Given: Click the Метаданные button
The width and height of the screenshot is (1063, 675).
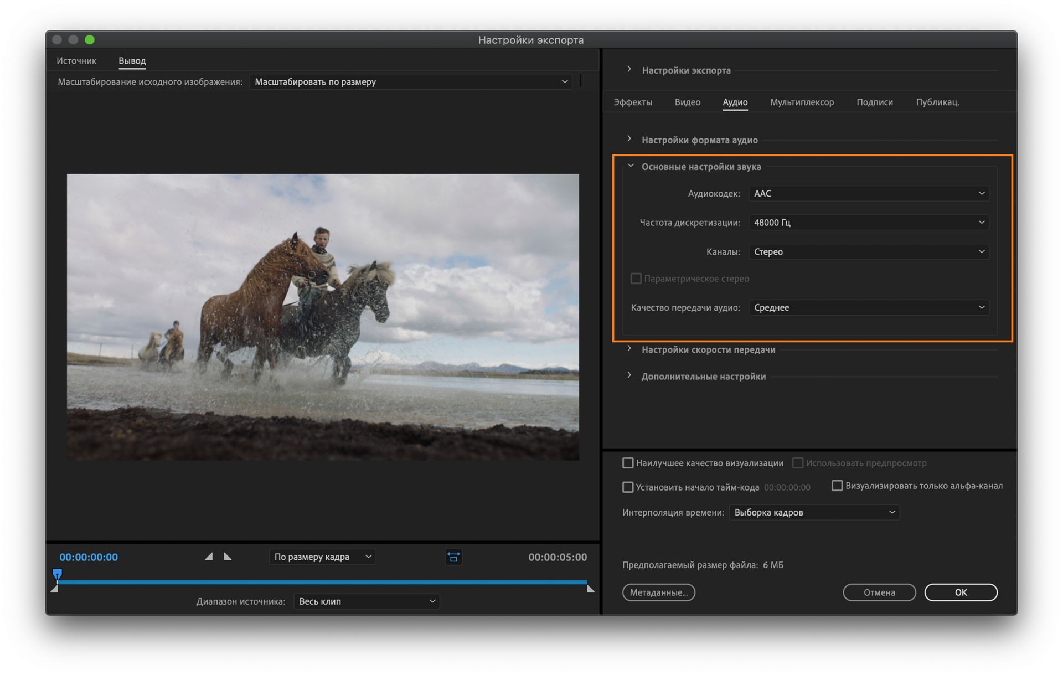Looking at the screenshot, I should point(658,592).
